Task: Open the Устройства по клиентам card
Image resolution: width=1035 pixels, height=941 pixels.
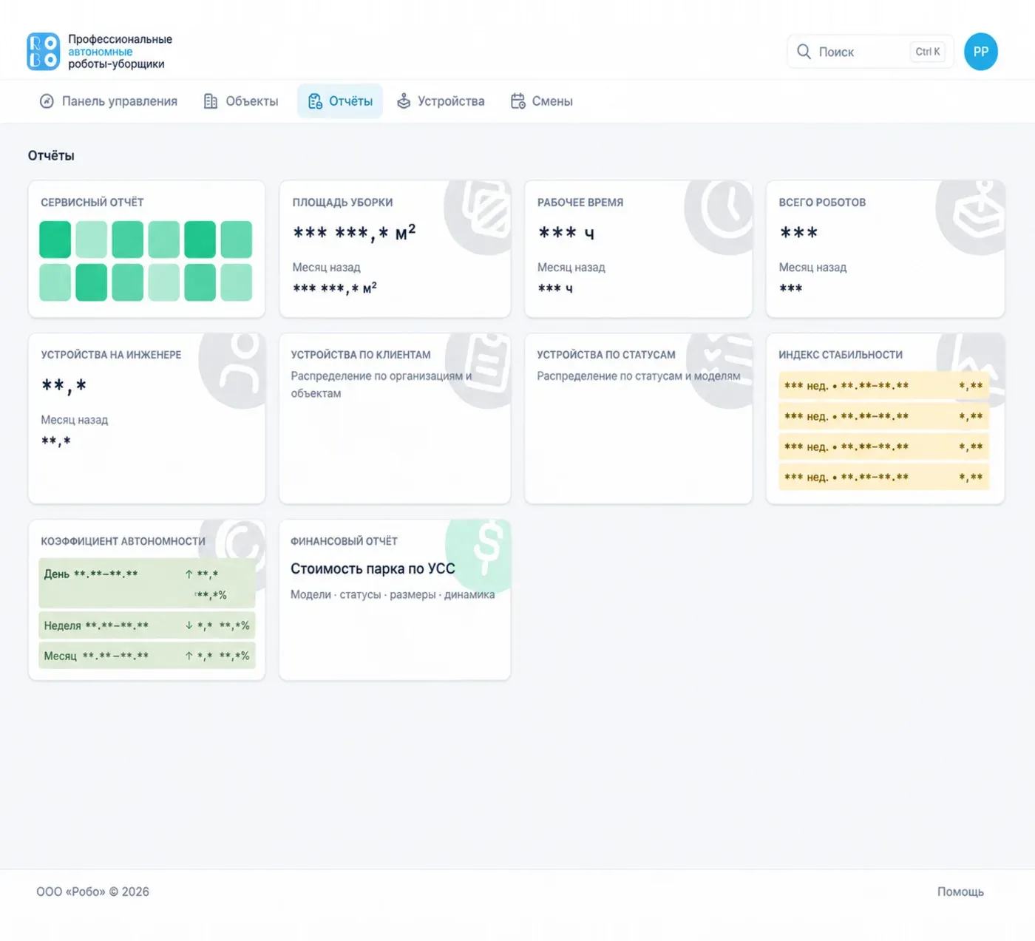Action: pos(395,418)
